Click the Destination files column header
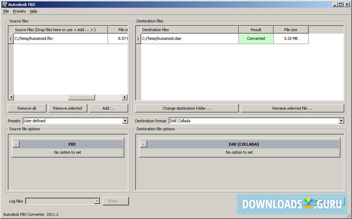The width and height of the screenshot is (352, 219). [190, 30]
